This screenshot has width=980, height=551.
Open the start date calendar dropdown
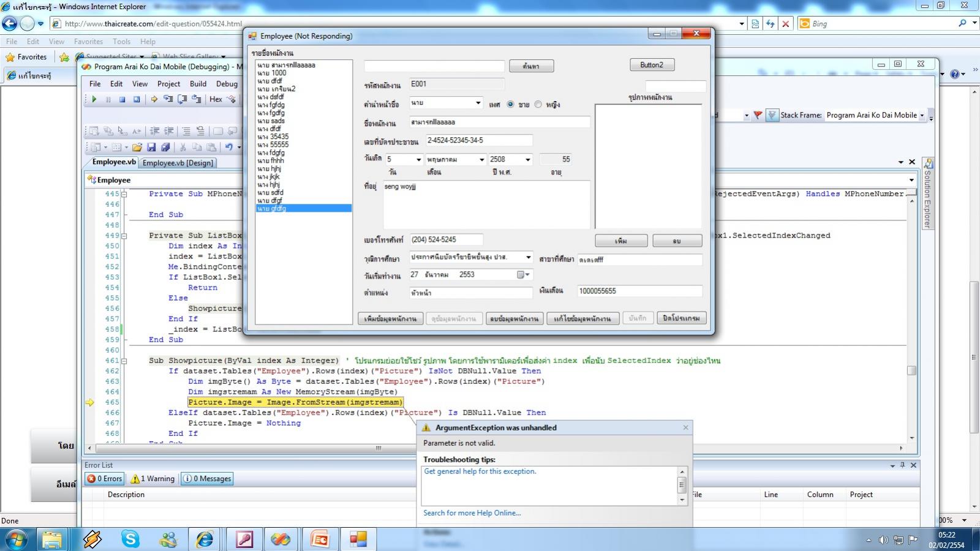[523, 275]
